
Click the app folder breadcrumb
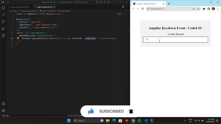click(x=15, y=11)
